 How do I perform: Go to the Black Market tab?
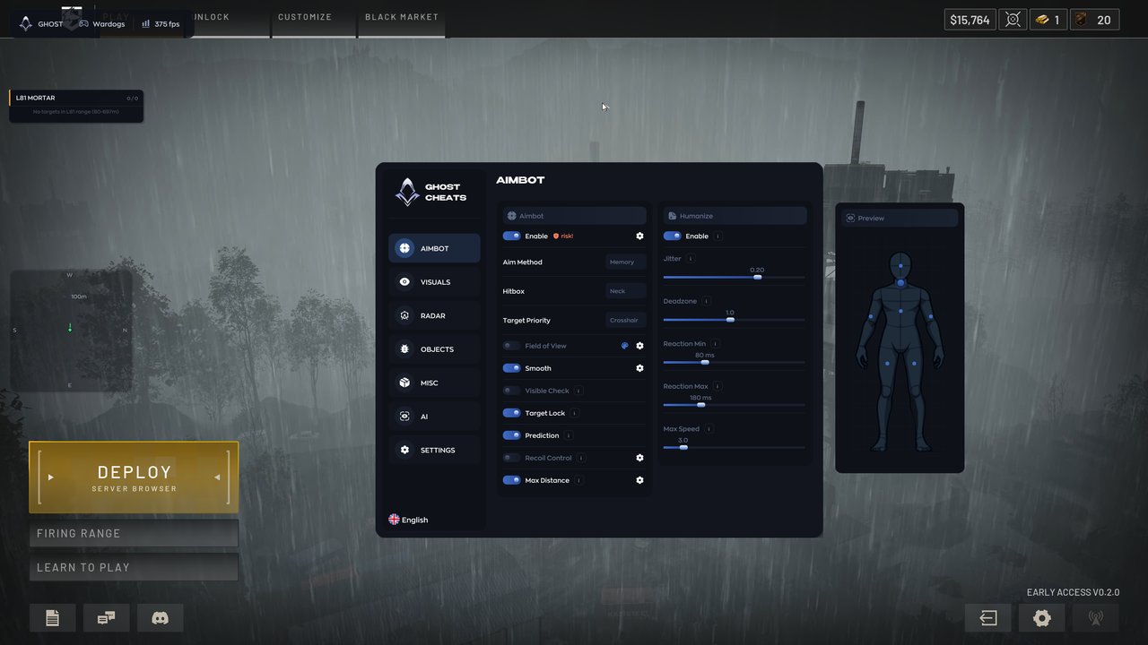coord(402,19)
